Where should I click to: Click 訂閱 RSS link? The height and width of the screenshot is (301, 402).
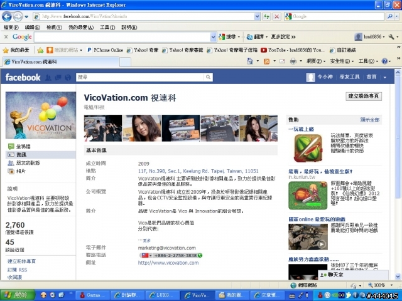tap(17, 270)
